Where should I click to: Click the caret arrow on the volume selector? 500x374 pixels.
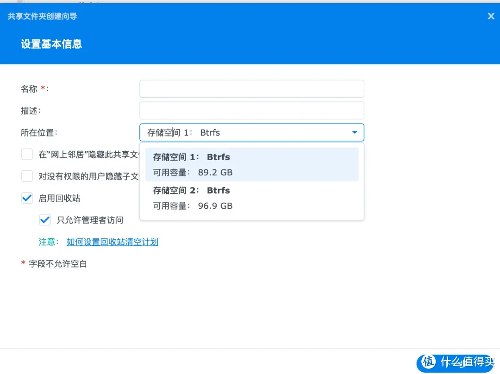point(355,132)
